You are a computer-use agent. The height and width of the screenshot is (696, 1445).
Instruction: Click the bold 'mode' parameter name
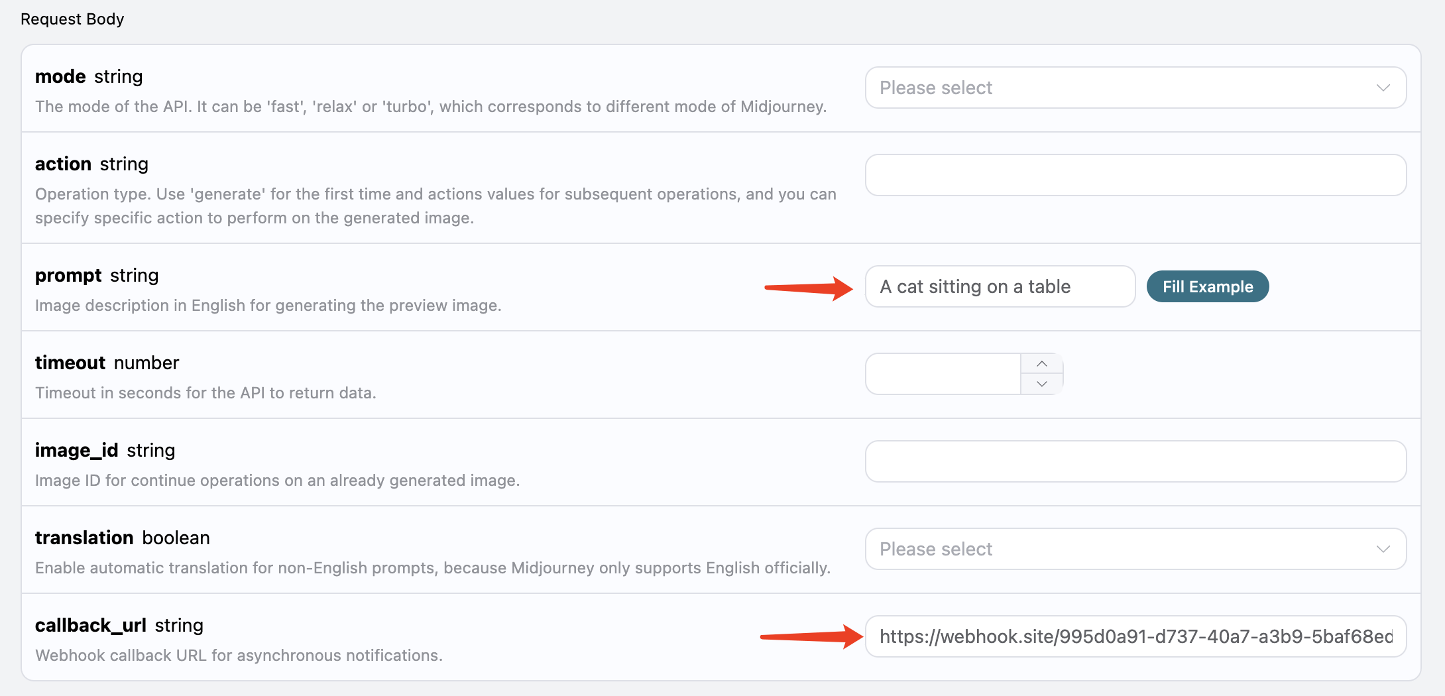60,77
